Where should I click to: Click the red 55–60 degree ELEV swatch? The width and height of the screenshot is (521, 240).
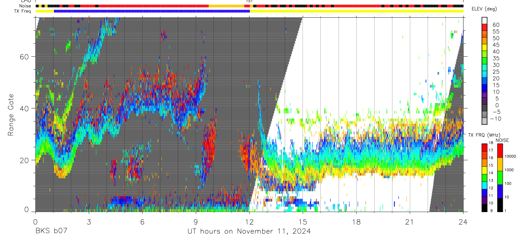point(485,28)
